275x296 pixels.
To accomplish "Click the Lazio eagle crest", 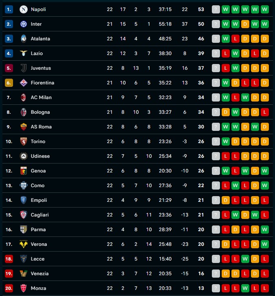I will coord(24,53).
